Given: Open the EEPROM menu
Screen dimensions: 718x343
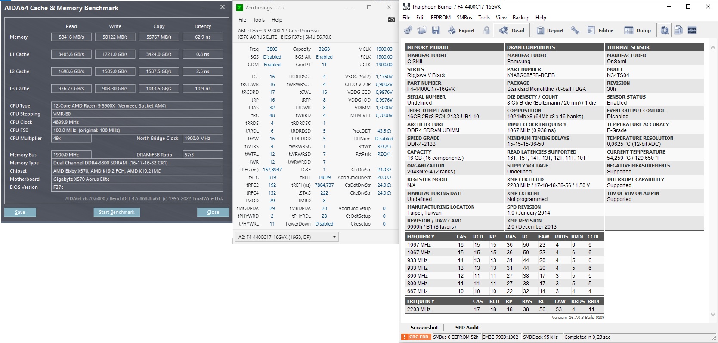Looking at the screenshot, I should pos(441,18).
